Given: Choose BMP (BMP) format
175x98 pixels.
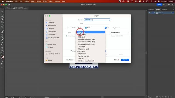Looking at the screenshot, I should click(x=91, y=35).
